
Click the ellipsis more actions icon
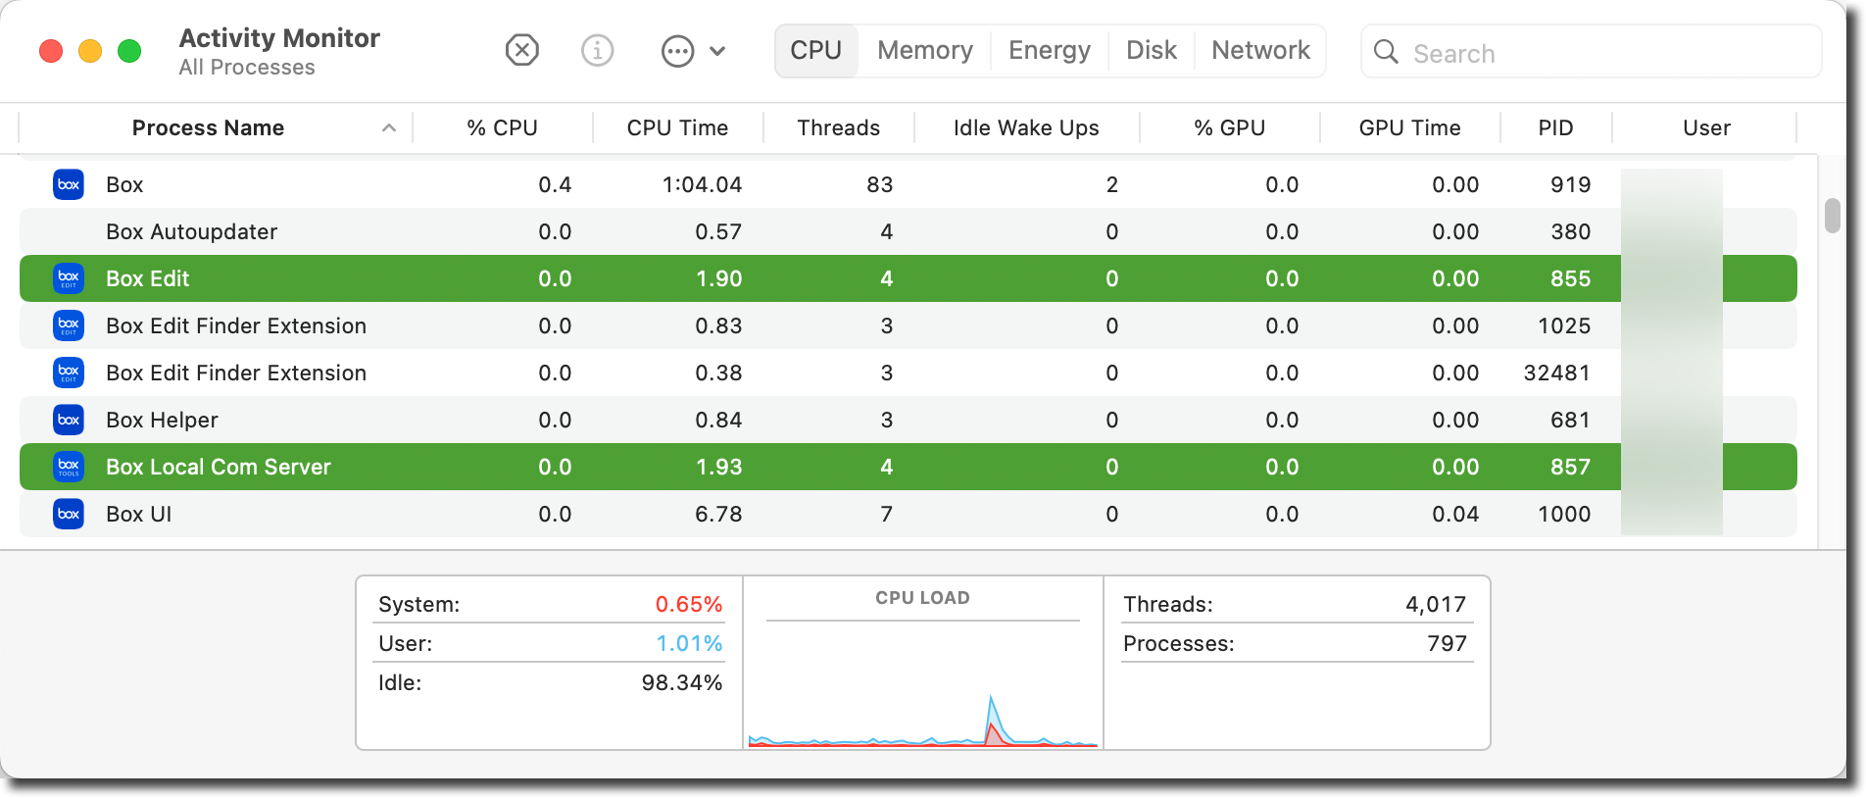677,51
